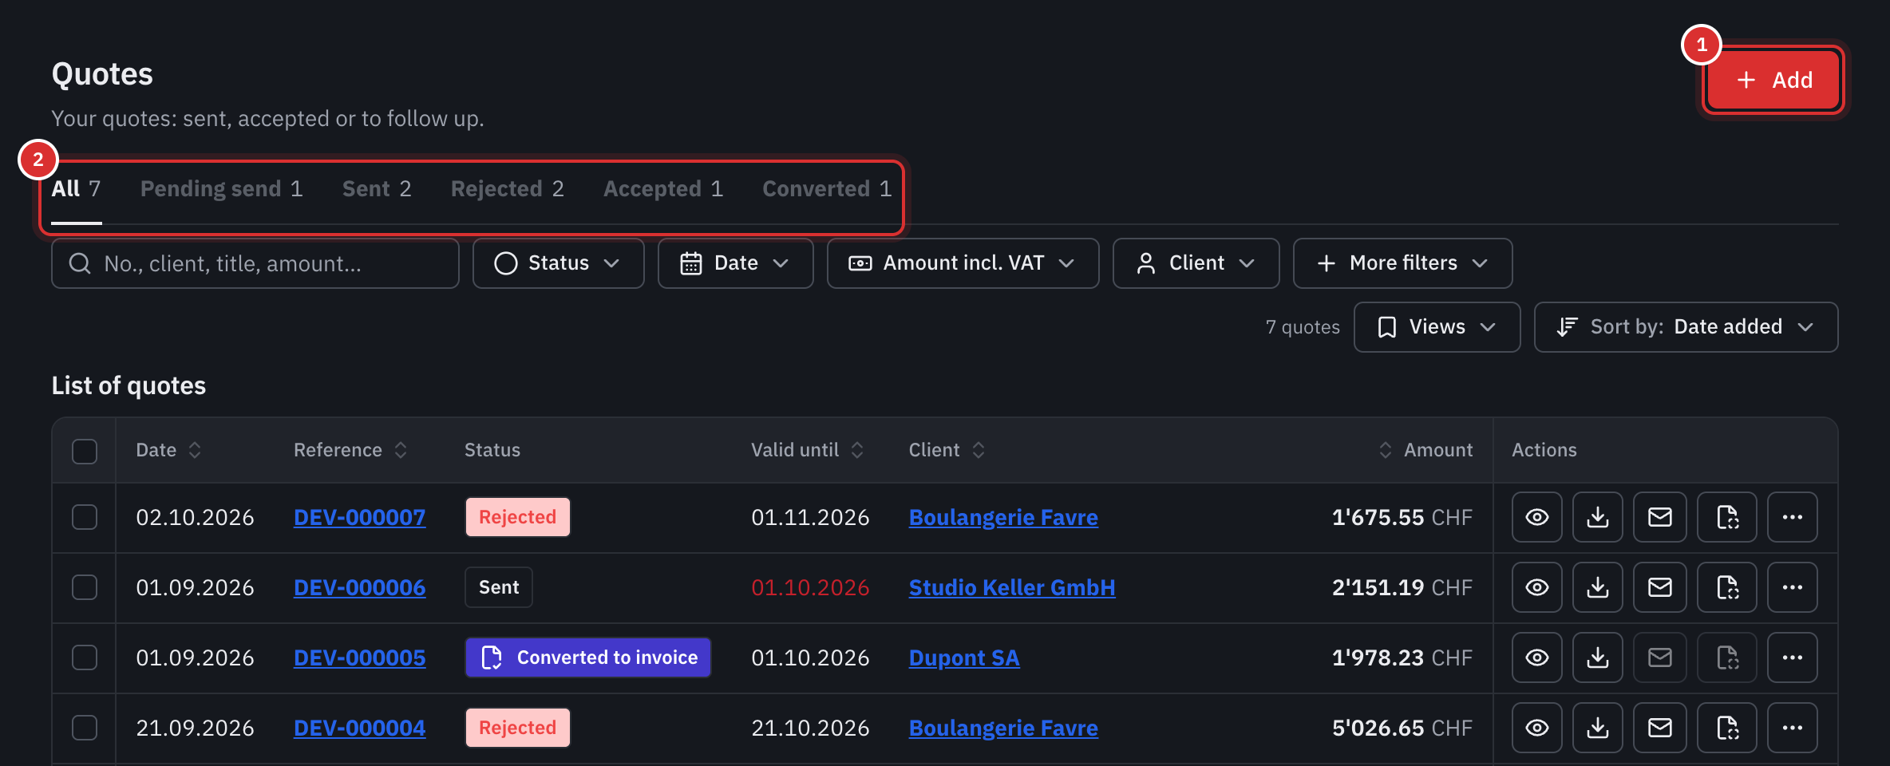Open more actions for DEV-000004
Screen dimensions: 1890x766
coord(1792,728)
